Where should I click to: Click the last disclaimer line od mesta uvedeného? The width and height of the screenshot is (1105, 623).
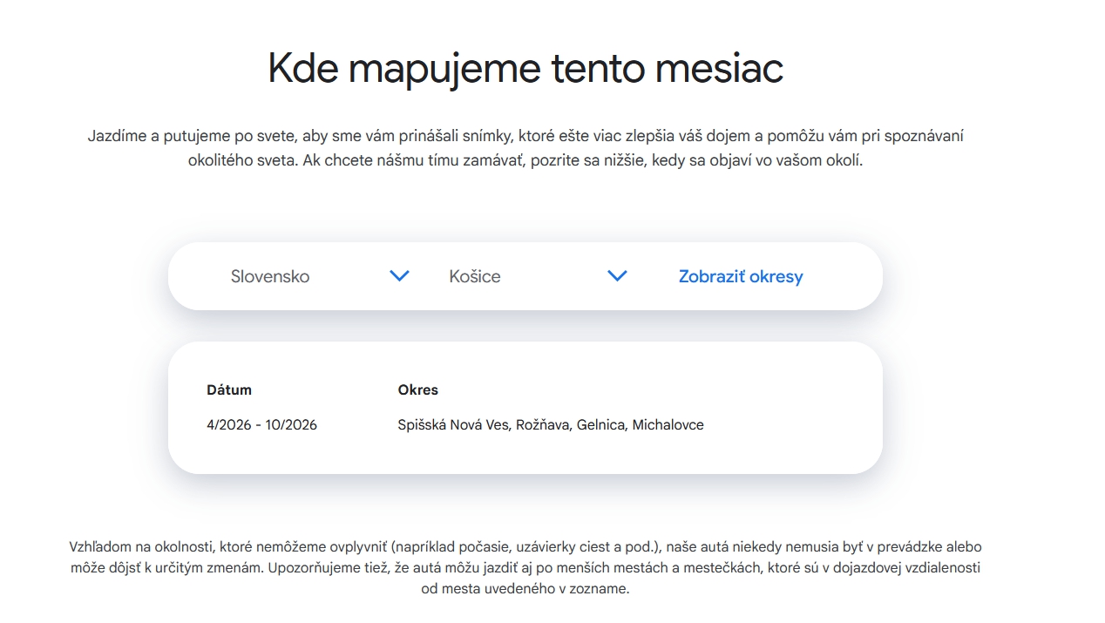(525, 589)
